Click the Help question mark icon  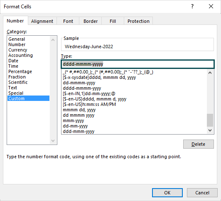tap(192, 6)
